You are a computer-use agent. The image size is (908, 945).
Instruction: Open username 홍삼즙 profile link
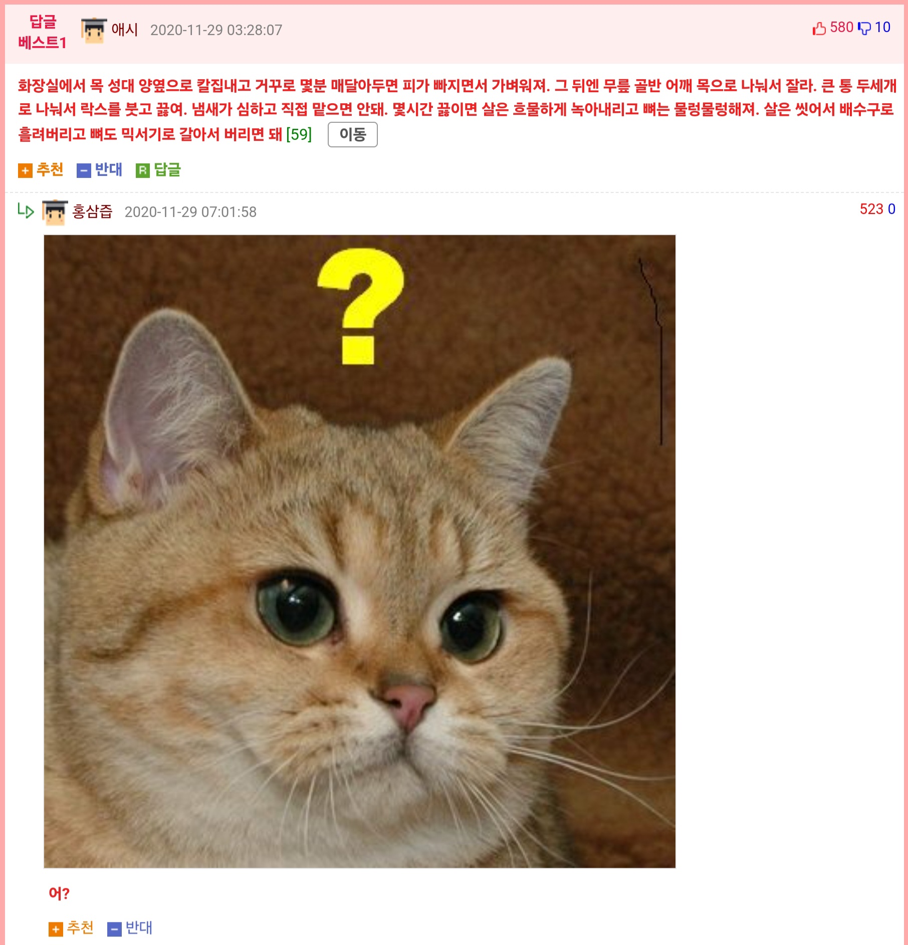(92, 211)
